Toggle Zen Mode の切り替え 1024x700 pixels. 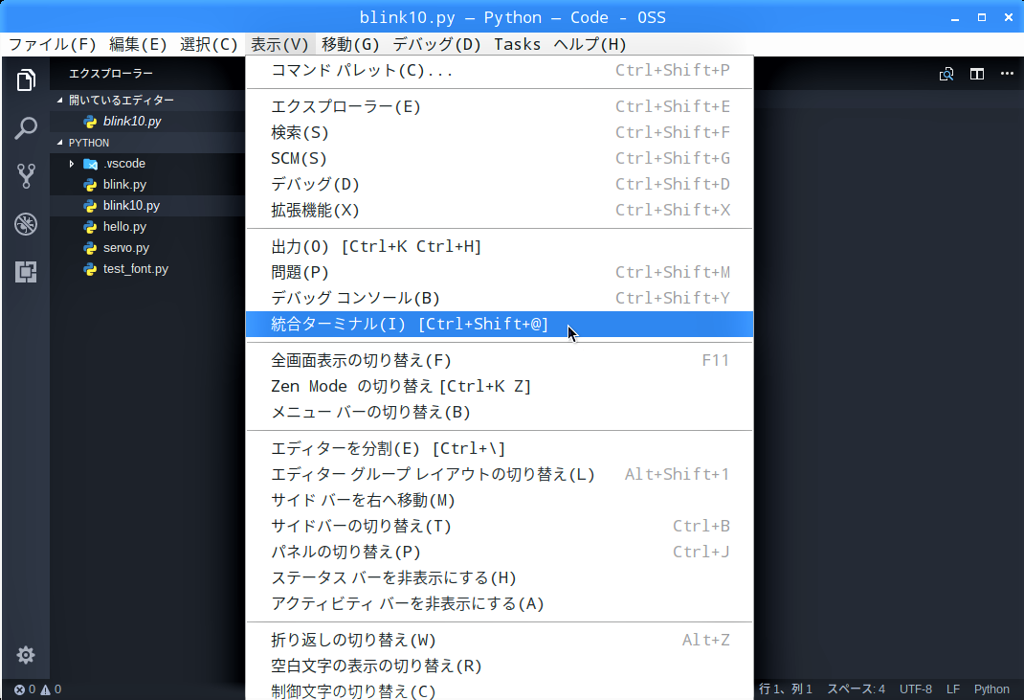point(500,386)
